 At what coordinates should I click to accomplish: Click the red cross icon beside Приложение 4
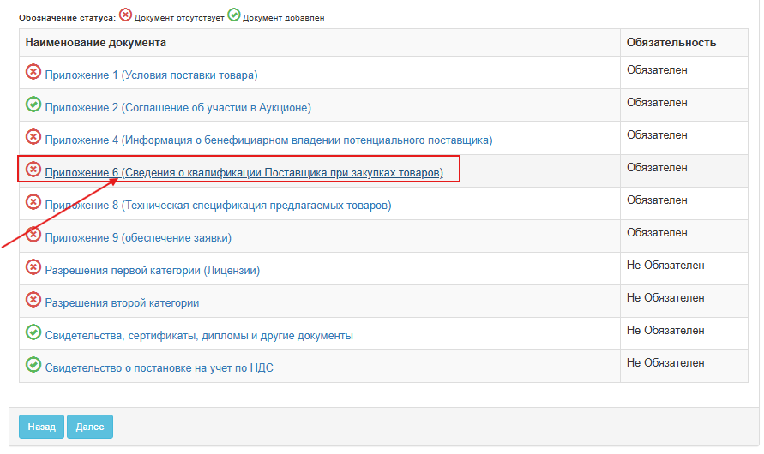[33, 137]
